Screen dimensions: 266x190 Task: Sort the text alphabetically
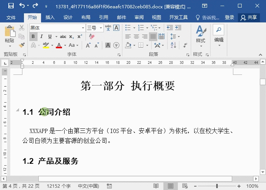pyautogui.click(x=173, y=45)
